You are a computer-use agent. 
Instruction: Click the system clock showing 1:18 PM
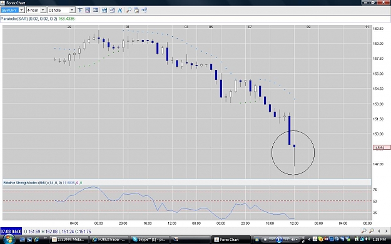click(x=380, y=240)
